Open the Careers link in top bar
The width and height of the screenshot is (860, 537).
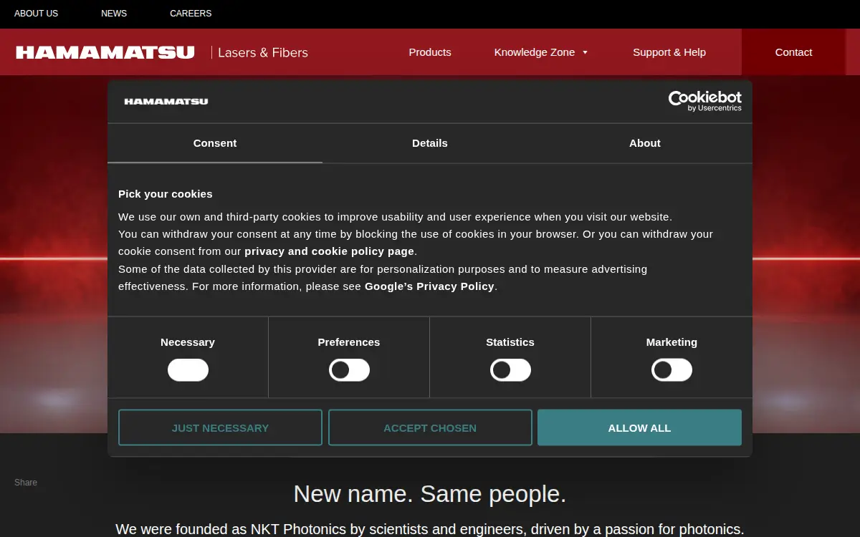coord(191,14)
